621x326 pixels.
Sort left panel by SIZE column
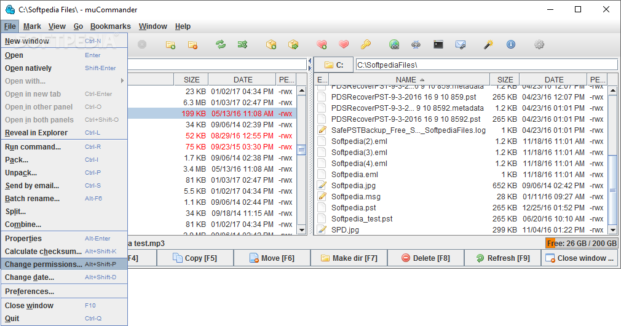(x=191, y=79)
